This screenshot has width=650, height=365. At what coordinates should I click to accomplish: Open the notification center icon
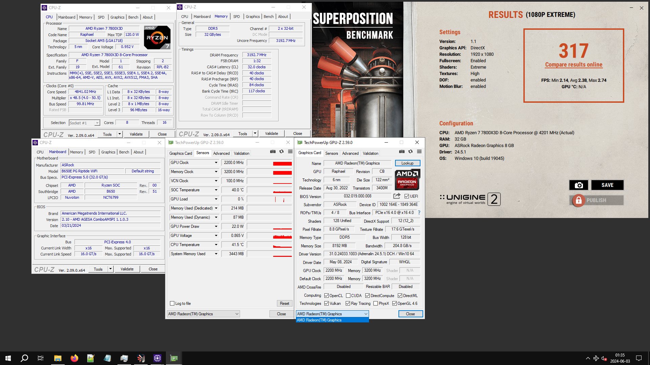tap(639, 358)
